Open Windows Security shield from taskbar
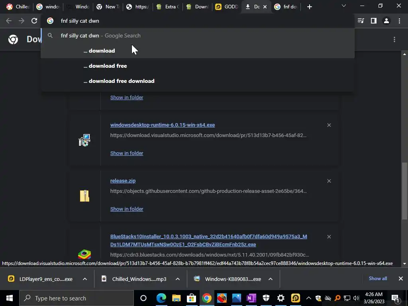The height and width of the screenshot is (306, 408). pos(266,298)
